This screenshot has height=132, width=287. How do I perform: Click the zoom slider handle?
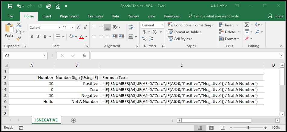(248, 127)
